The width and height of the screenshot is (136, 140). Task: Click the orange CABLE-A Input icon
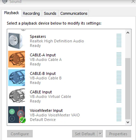click(16, 59)
